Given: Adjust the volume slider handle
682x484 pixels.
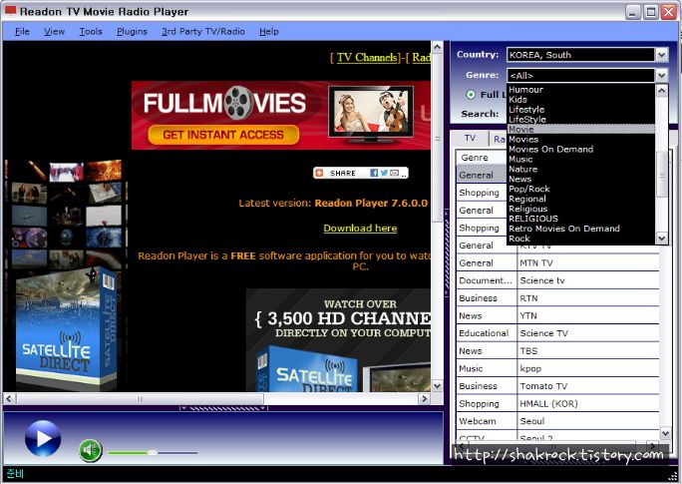Looking at the screenshot, I should 153,453.
